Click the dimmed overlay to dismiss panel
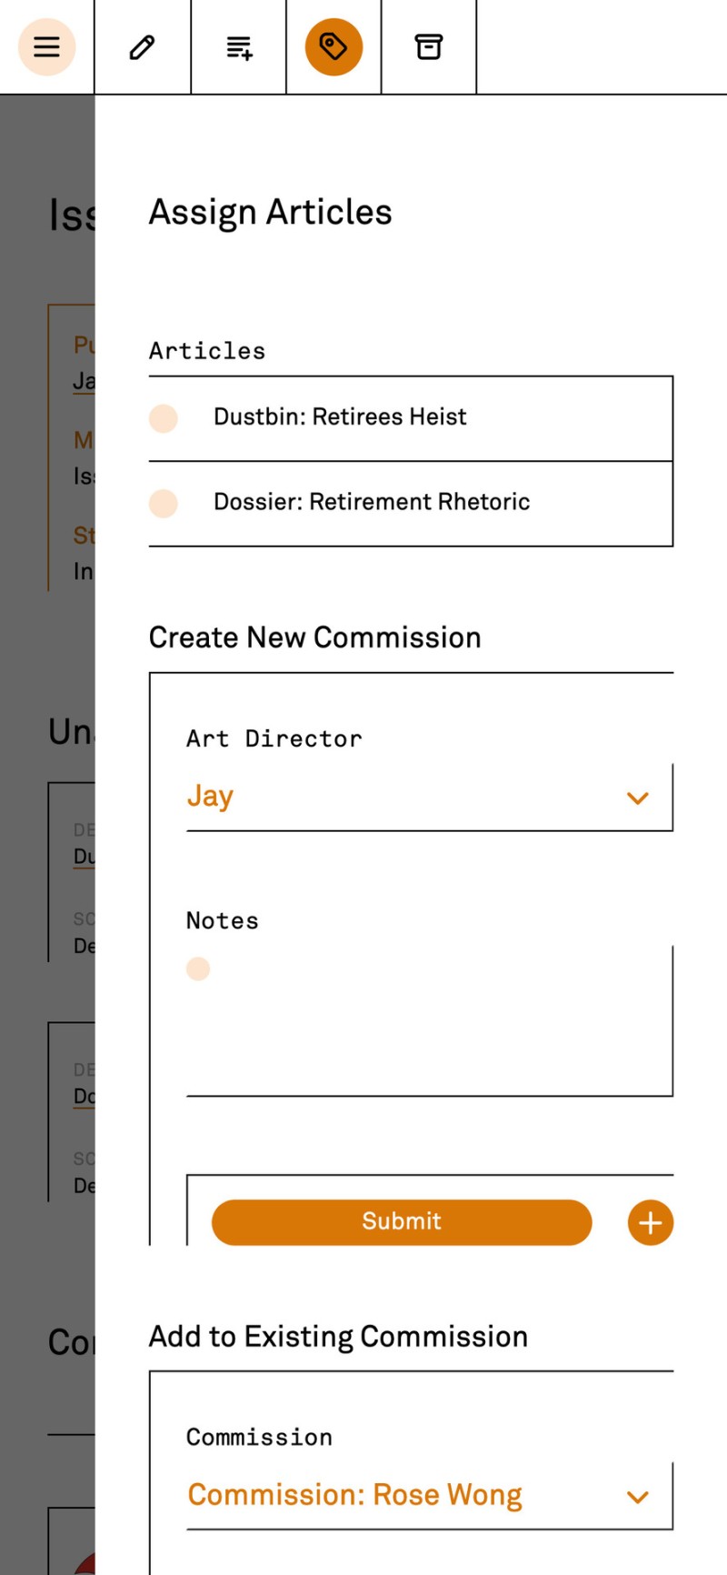The image size is (727, 1575). coord(45,655)
